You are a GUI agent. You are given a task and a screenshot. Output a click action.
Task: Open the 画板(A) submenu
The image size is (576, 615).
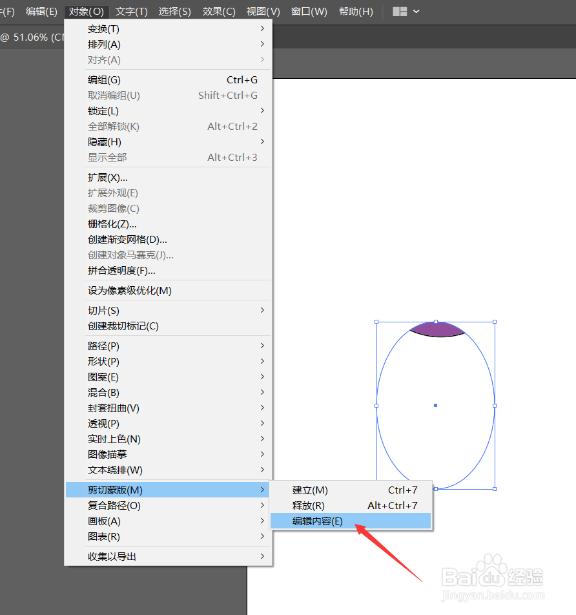(x=168, y=521)
